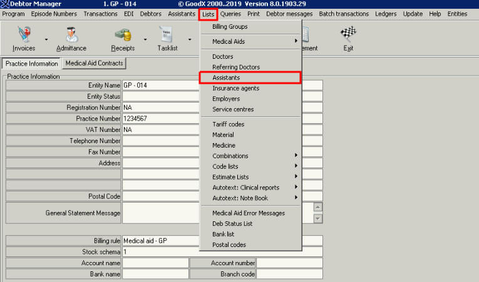
Task: Click the Bank name field
Action: (x=155, y=274)
